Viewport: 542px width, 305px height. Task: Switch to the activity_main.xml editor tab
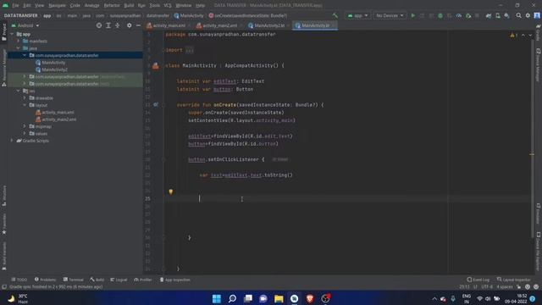point(167,25)
